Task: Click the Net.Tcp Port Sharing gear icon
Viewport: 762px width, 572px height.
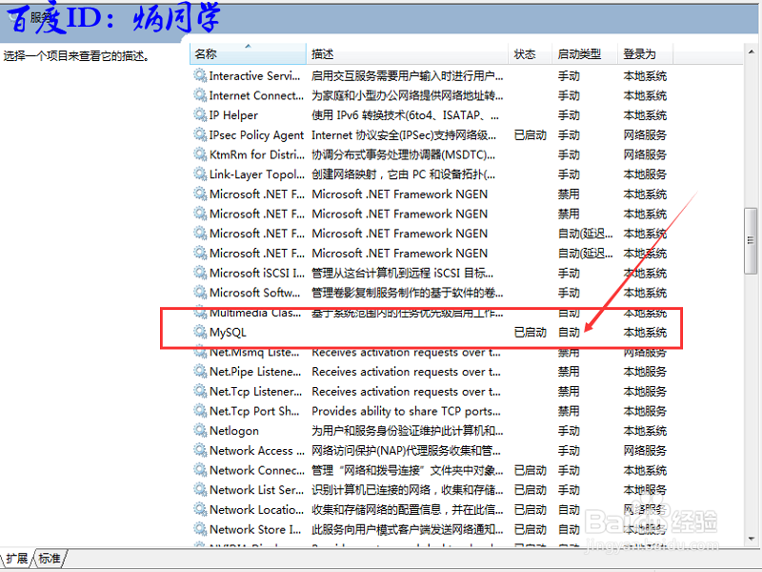Action: [201, 411]
